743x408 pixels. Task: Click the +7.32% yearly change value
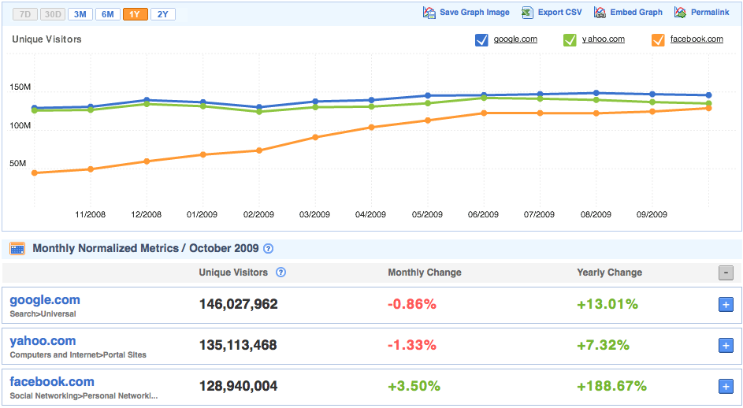click(x=603, y=345)
